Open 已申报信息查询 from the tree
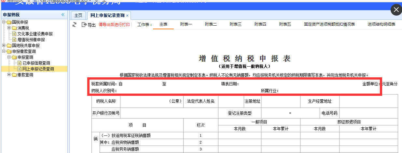The width and height of the screenshot is (402, 153). [x=36, y=63]
